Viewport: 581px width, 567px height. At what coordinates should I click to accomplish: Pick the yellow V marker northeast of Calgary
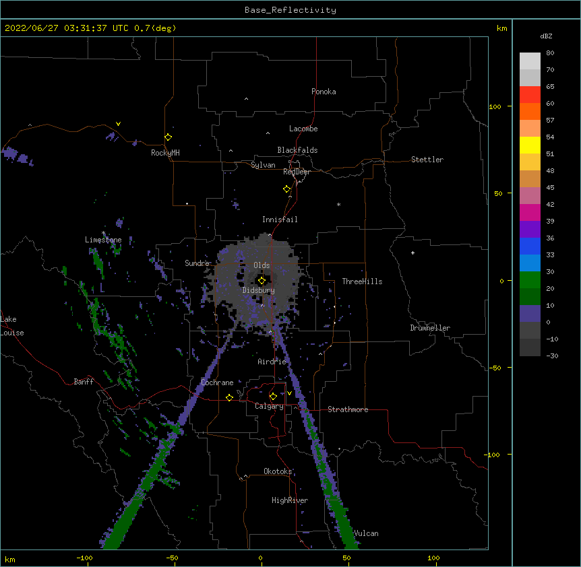(289, 393)
